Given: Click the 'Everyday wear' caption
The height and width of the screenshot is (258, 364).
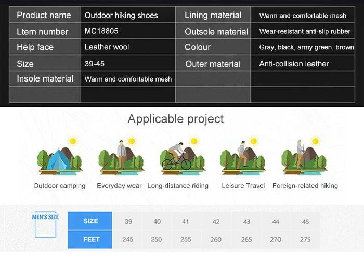Looking at the screenshot, I should point(119,186).
